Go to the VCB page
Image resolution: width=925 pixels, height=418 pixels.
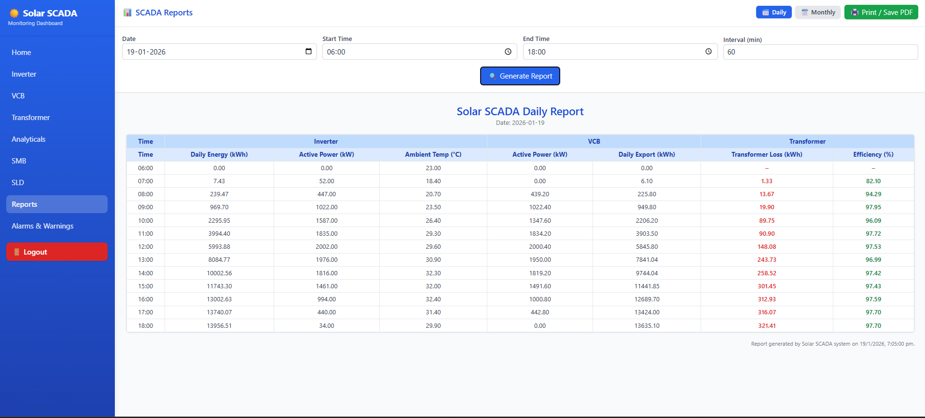coord(18,96)
